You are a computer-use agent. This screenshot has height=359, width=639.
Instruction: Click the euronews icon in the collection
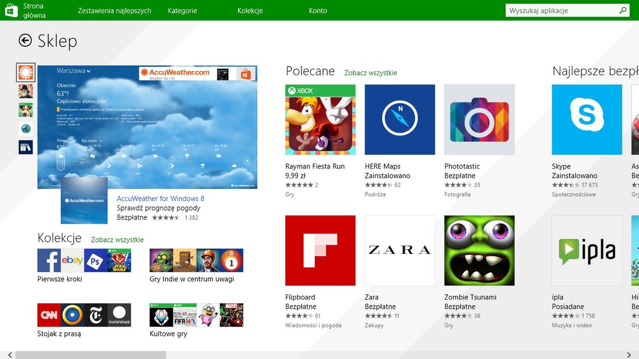point(119,315)
